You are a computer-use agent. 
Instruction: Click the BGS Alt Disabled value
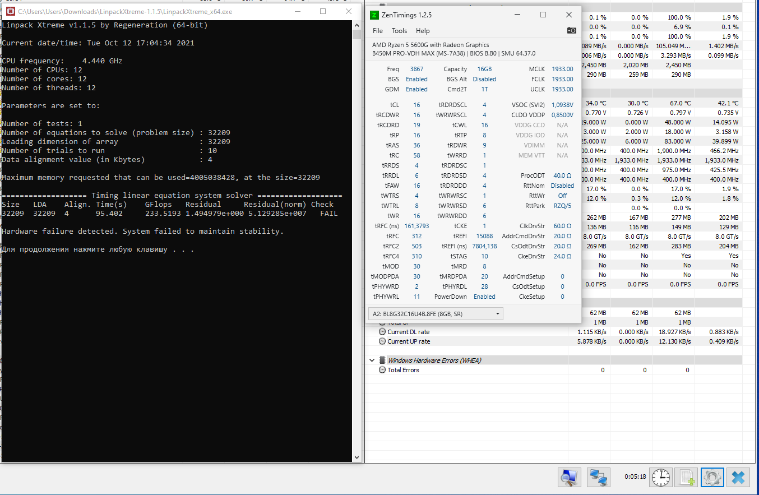point(484,79)
